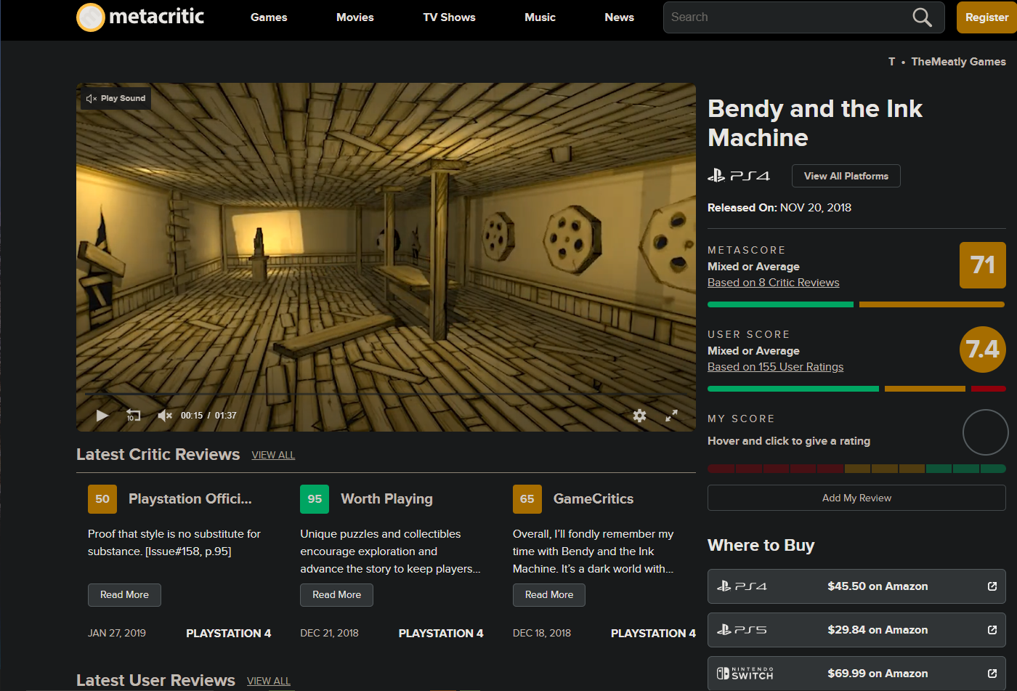Read More of Playstation Official review
Screen dimensions: 1017x691
coord(124,595)
